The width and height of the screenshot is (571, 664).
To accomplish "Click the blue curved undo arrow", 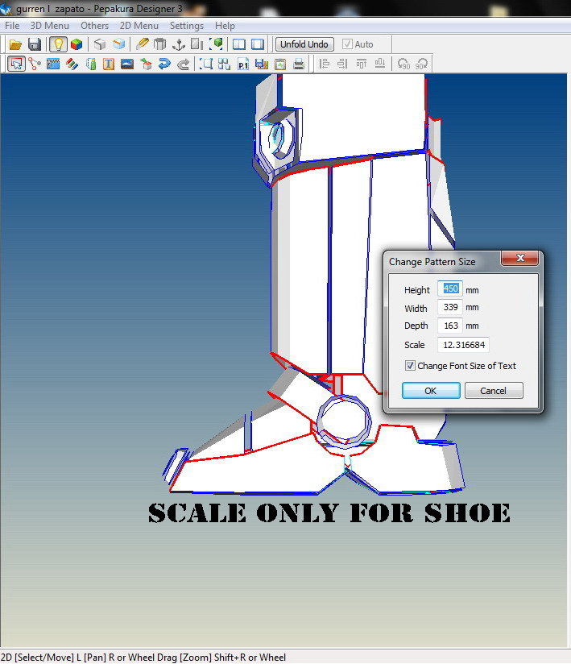I will pyautogui.click(x=164, y=64).
